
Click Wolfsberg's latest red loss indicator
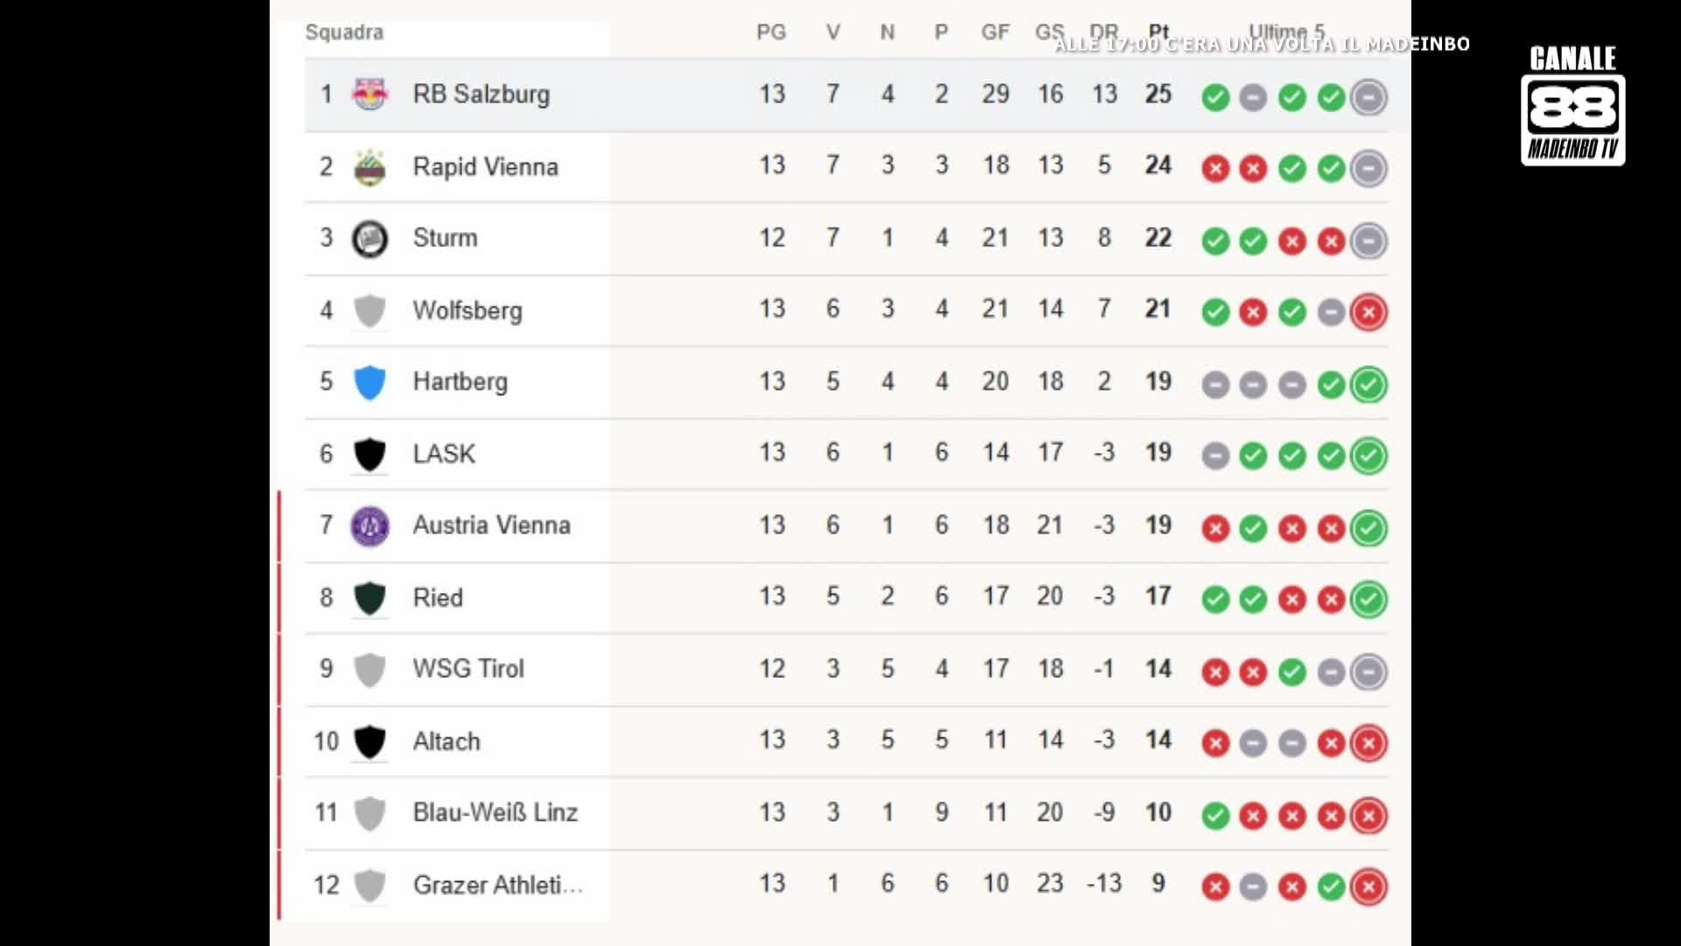tap(1368, 312)
